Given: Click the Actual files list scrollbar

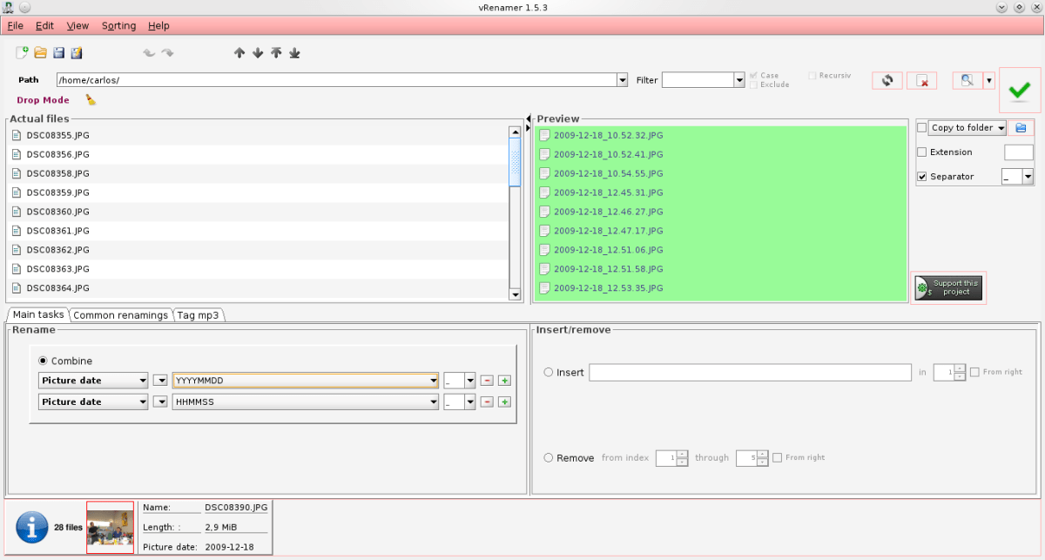Looking at the screenshot, I should pos(515,165).
